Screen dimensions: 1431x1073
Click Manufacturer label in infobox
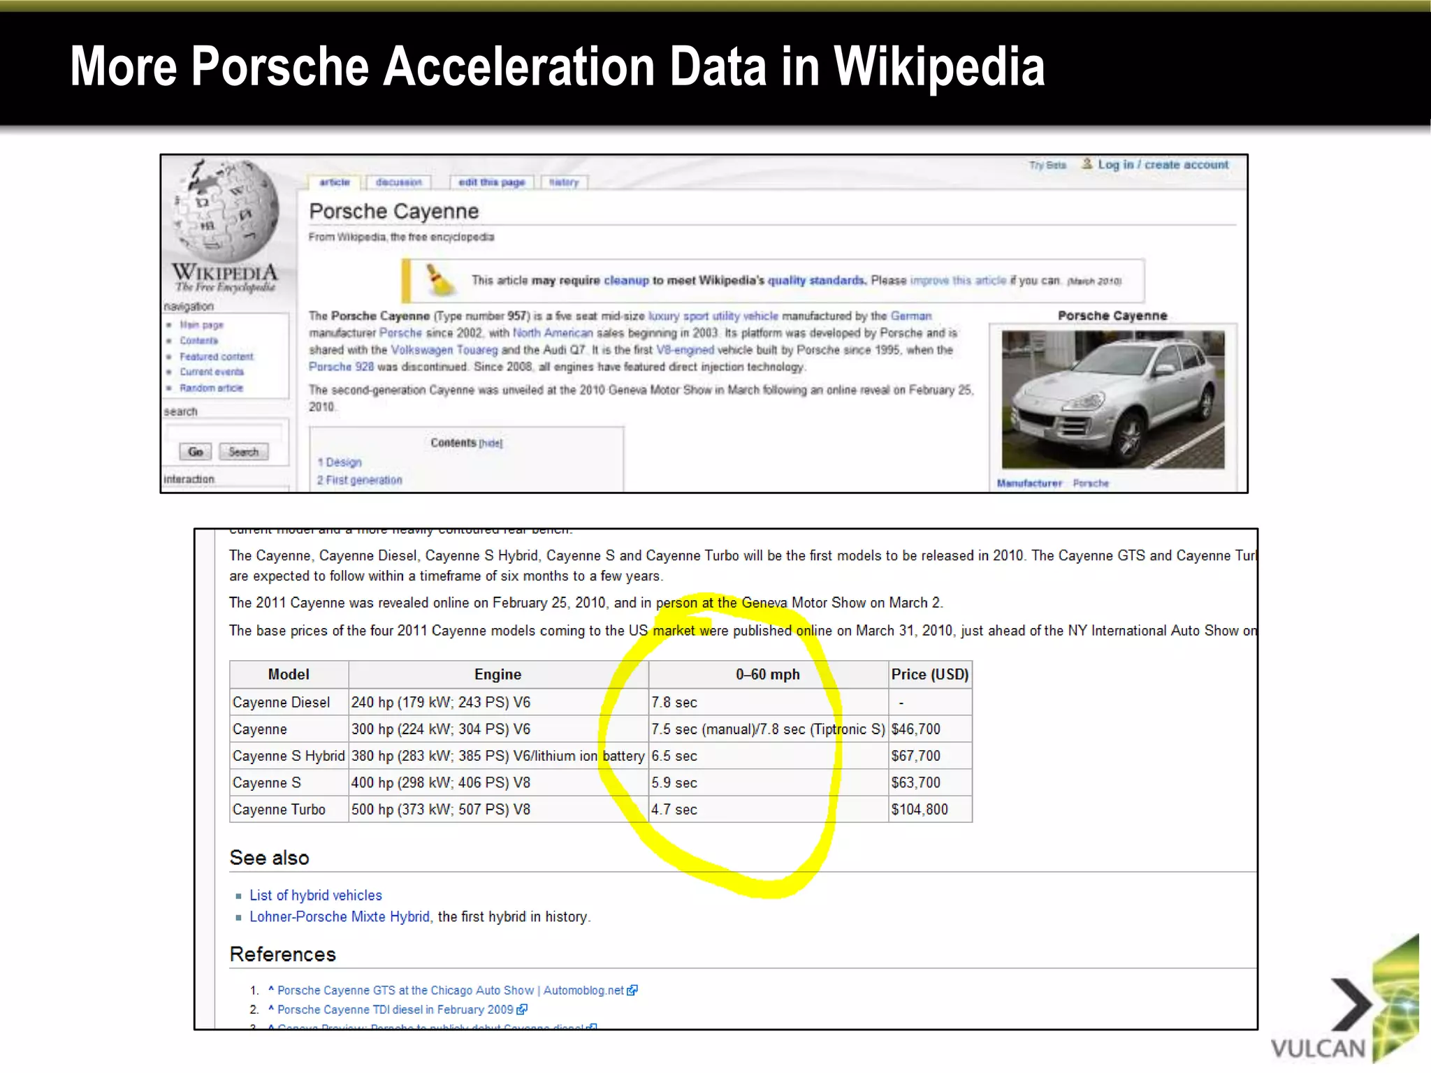pos(1029,483)
